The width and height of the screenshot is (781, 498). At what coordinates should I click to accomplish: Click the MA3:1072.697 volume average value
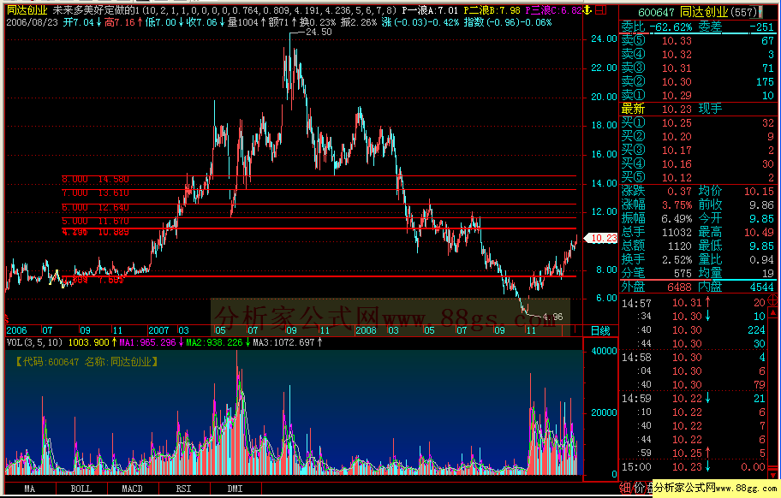click(x=284, y=342)
